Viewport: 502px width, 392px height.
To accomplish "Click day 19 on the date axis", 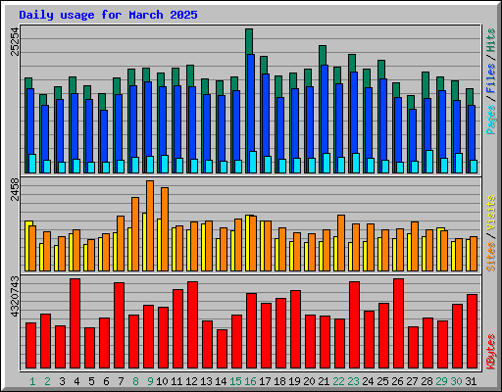I will (x=294, y=381).
